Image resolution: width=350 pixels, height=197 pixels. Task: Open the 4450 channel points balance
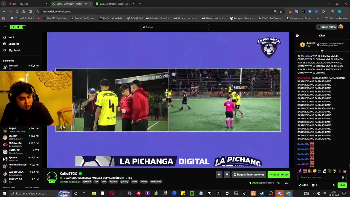tap(304, 185)
